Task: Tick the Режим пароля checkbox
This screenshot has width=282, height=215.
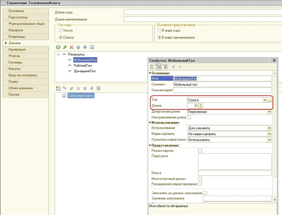Action: coord(200,151)
